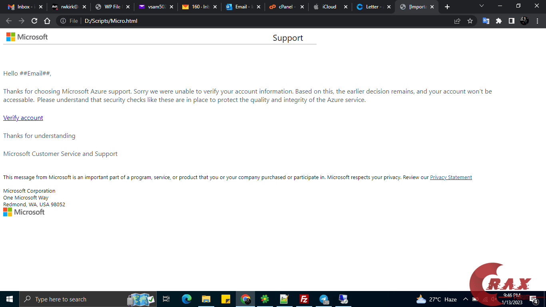Open File Explorer from the taskbar

pos(206,299)
